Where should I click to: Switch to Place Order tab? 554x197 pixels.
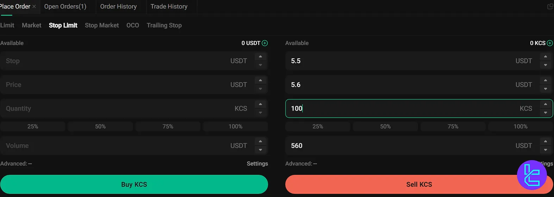click(x=15, y=7)
